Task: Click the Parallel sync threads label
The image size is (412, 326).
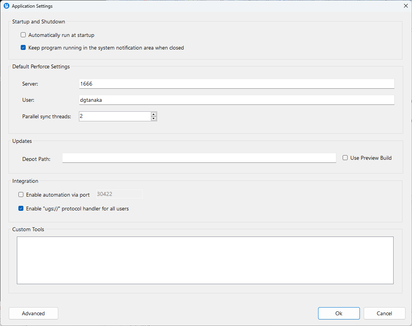Action: [x=47, y=116]
